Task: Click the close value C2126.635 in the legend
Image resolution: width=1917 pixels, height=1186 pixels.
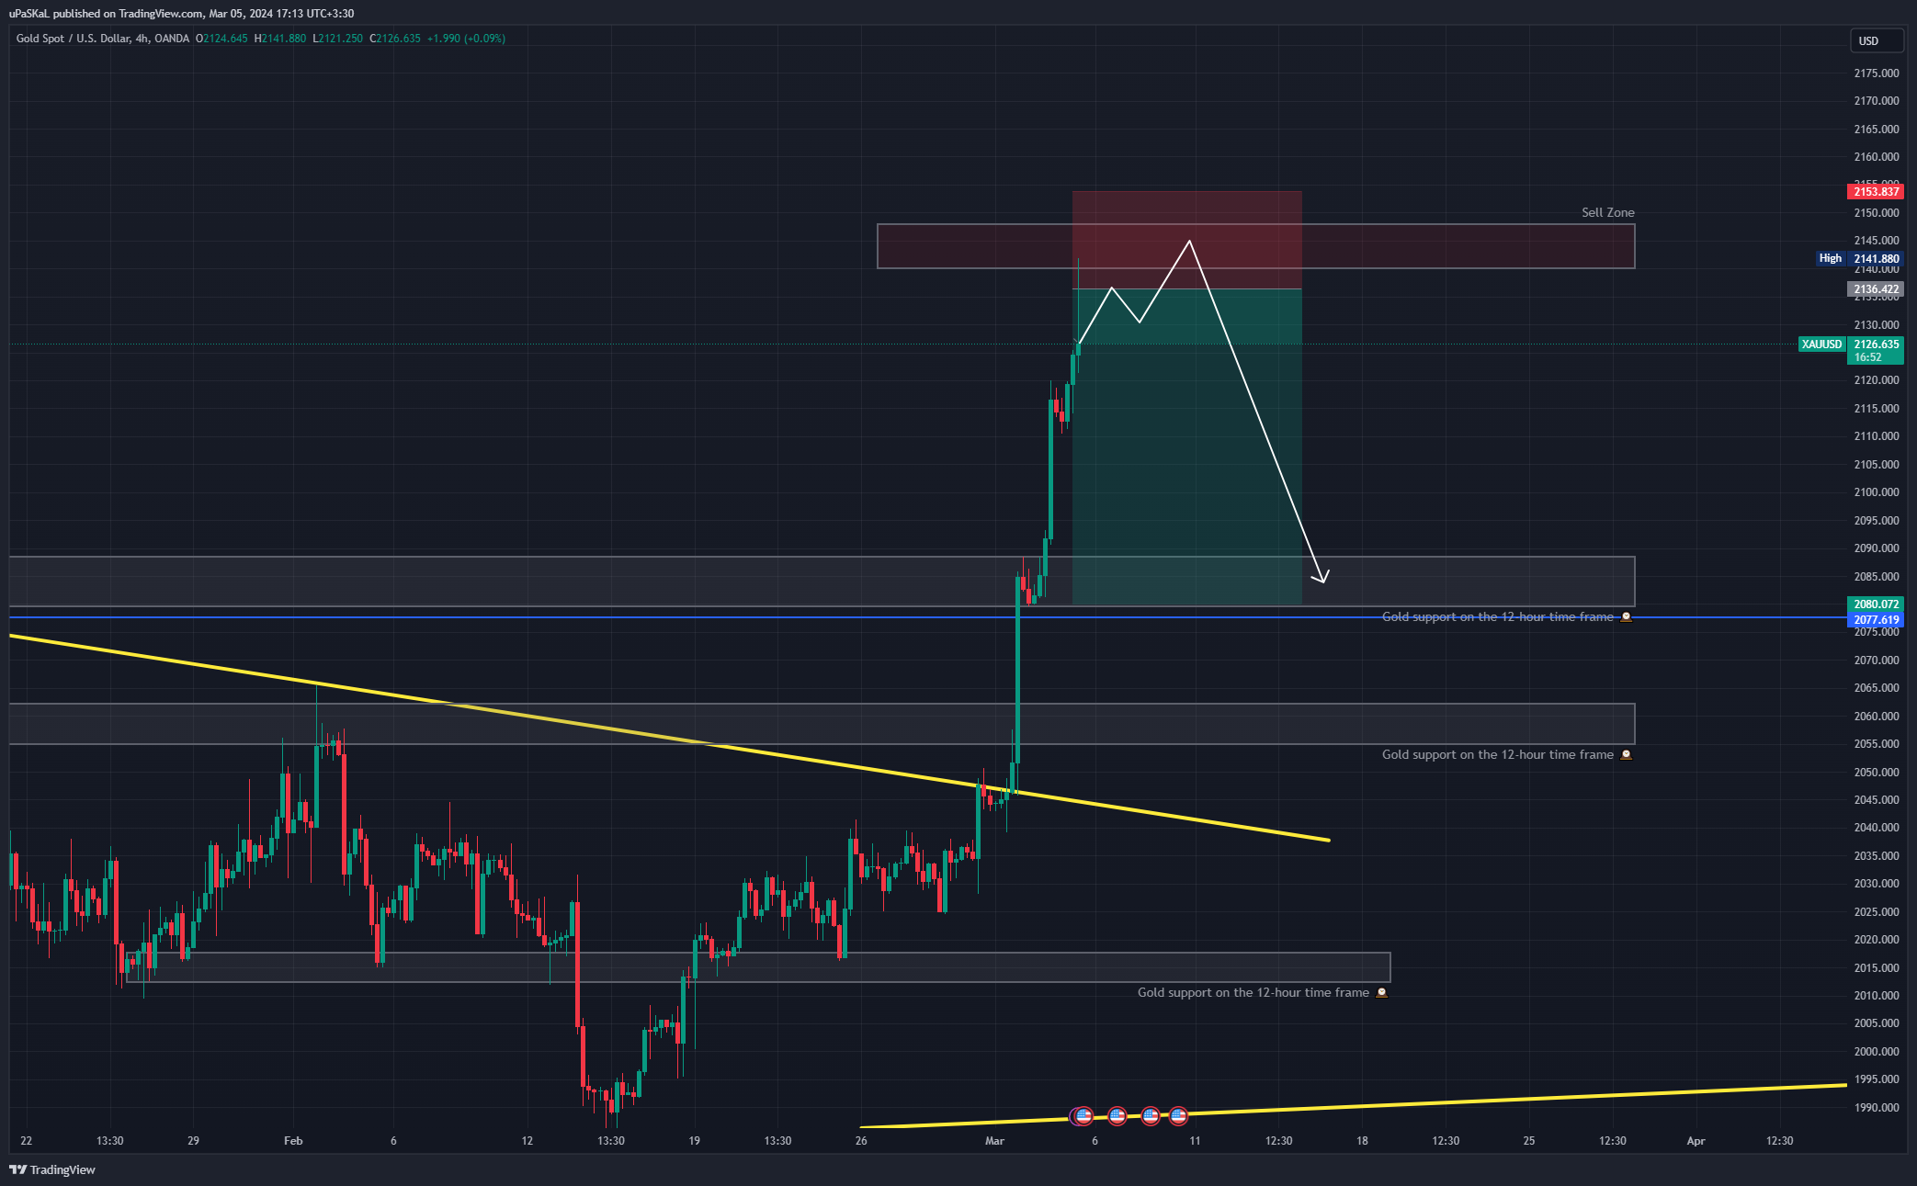Action: click(395, 39)
